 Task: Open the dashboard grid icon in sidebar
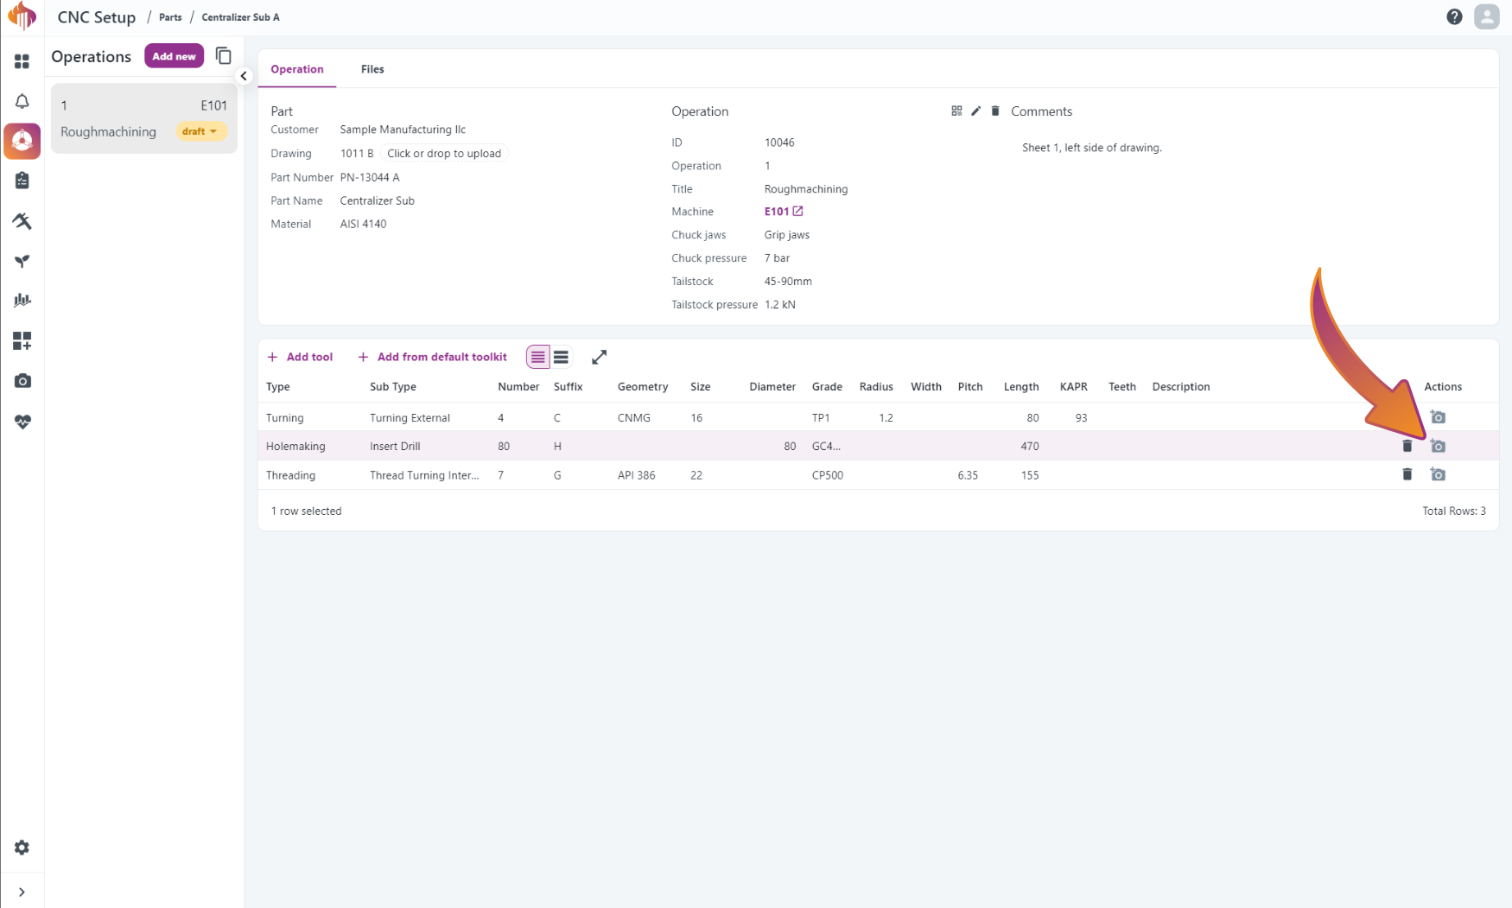coord(22,61)
